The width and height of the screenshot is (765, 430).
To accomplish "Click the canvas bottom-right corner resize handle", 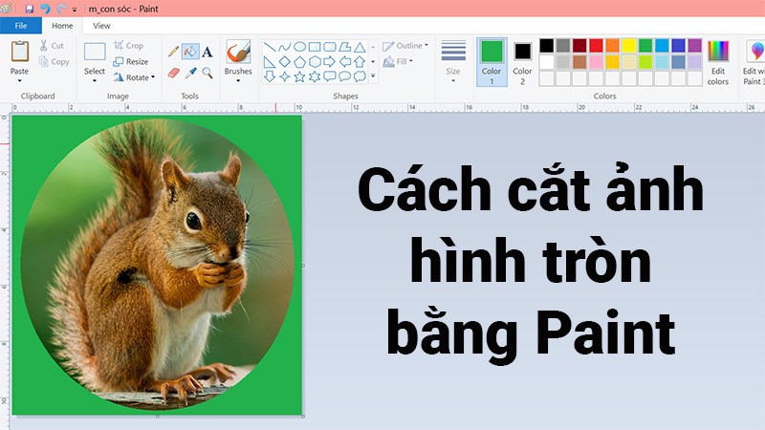I will coord(303,416).
